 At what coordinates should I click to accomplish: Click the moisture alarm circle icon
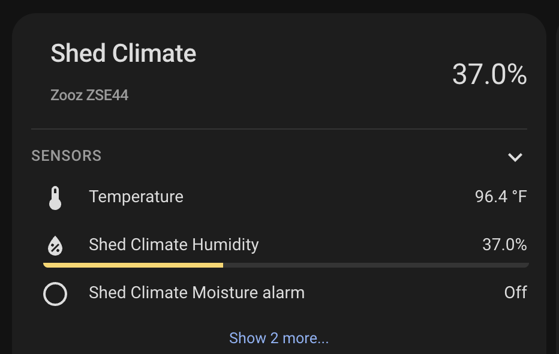tap(55, 294)
